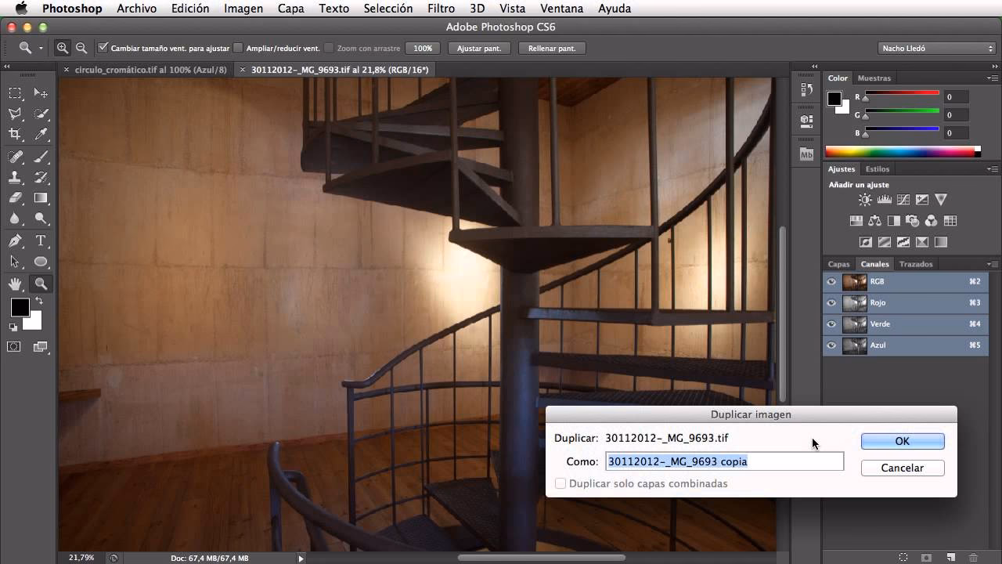This screenshot has height=564, width=1002.
Task: Switch to the Capas tab
Action: [x=838, y=264]
